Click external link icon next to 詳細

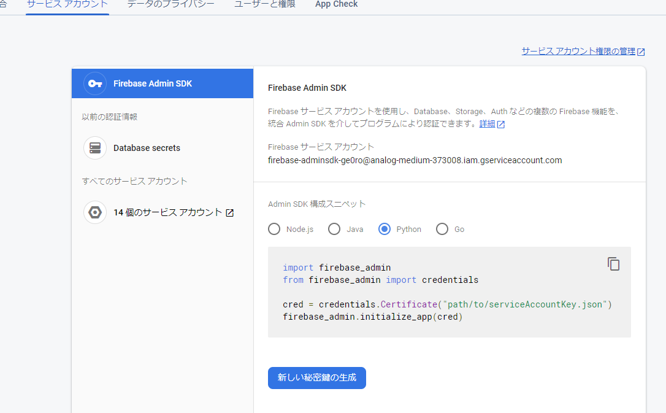501,125
